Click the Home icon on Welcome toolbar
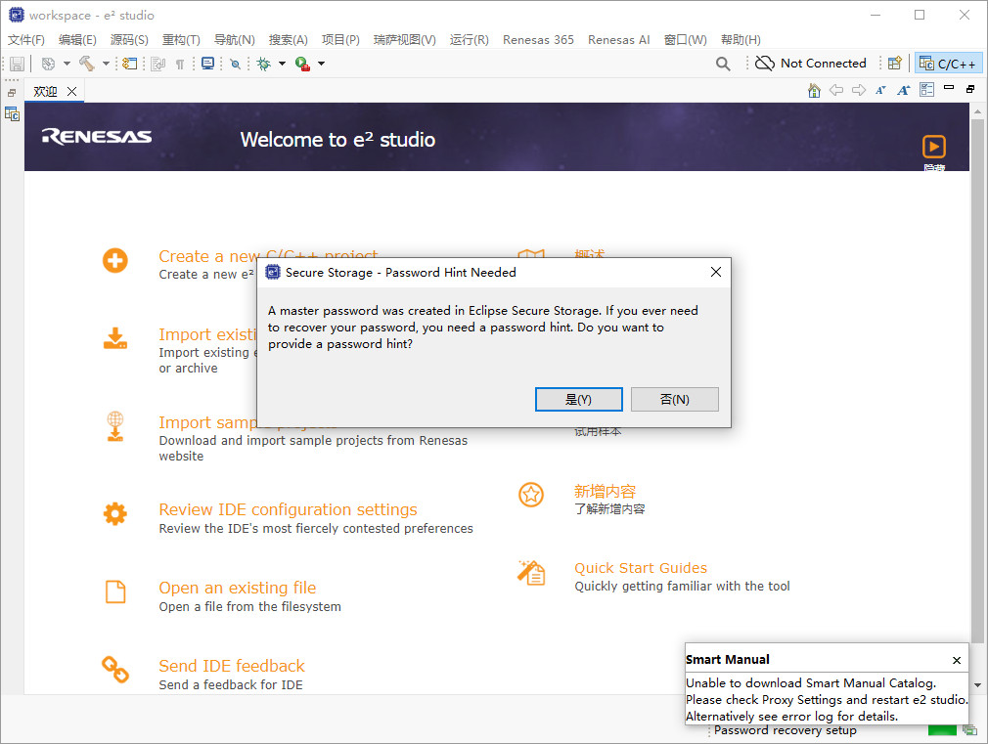The height and width of the screenshot is (744, 988). coord(814,91)
